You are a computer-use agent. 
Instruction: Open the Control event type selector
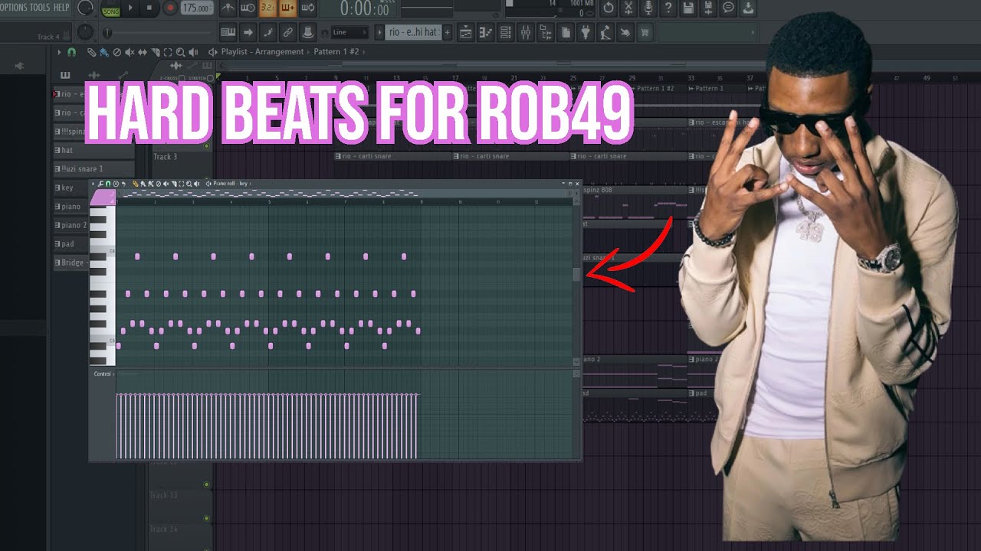[103, 374]
